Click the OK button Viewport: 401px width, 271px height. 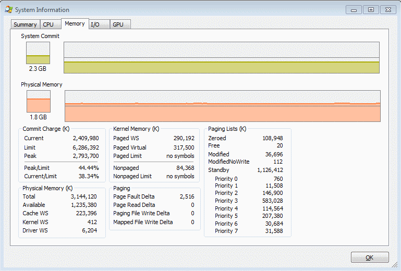pyautogui.click(x=370, y=257)
